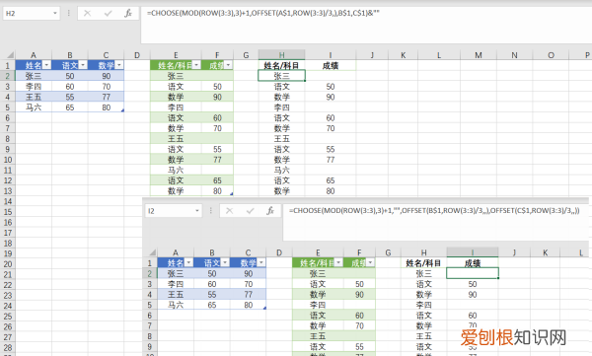Open Insert Function (fx) in top formula bar

pyautogui.click(x=128, y=13)
